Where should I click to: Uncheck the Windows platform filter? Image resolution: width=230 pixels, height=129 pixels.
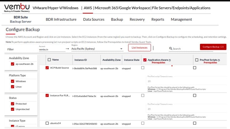pyautogui.click(x=12, y=81)
